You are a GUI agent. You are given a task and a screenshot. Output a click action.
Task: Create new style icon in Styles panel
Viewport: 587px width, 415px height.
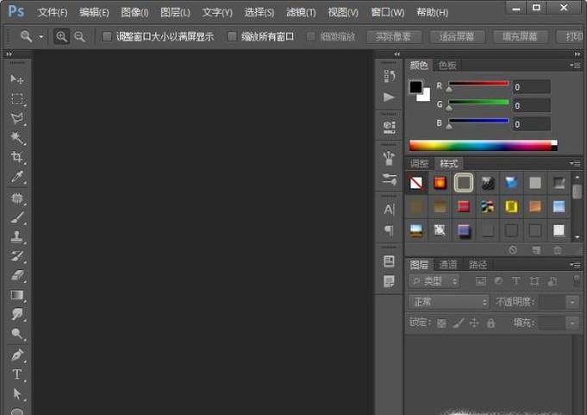click(536, 250)
